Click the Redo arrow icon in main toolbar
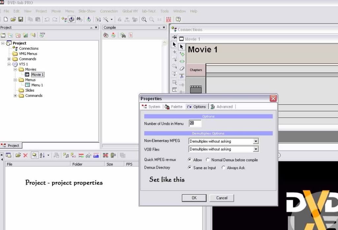This screenshot has width=338, height=230. [x=55, y=19]
